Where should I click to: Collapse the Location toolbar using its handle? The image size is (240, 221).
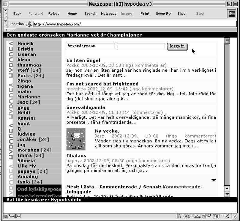(5, 24)
